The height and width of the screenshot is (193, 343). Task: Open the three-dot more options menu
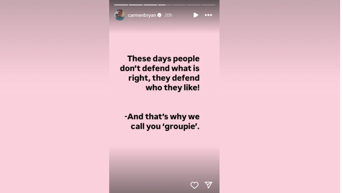click(x=208, y=15)
